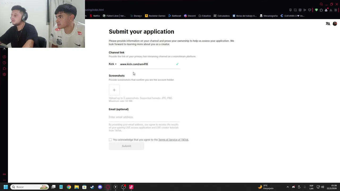Open the Fútbol Libre bookmark
Viewport: 340px width, 191px height.
114,16
